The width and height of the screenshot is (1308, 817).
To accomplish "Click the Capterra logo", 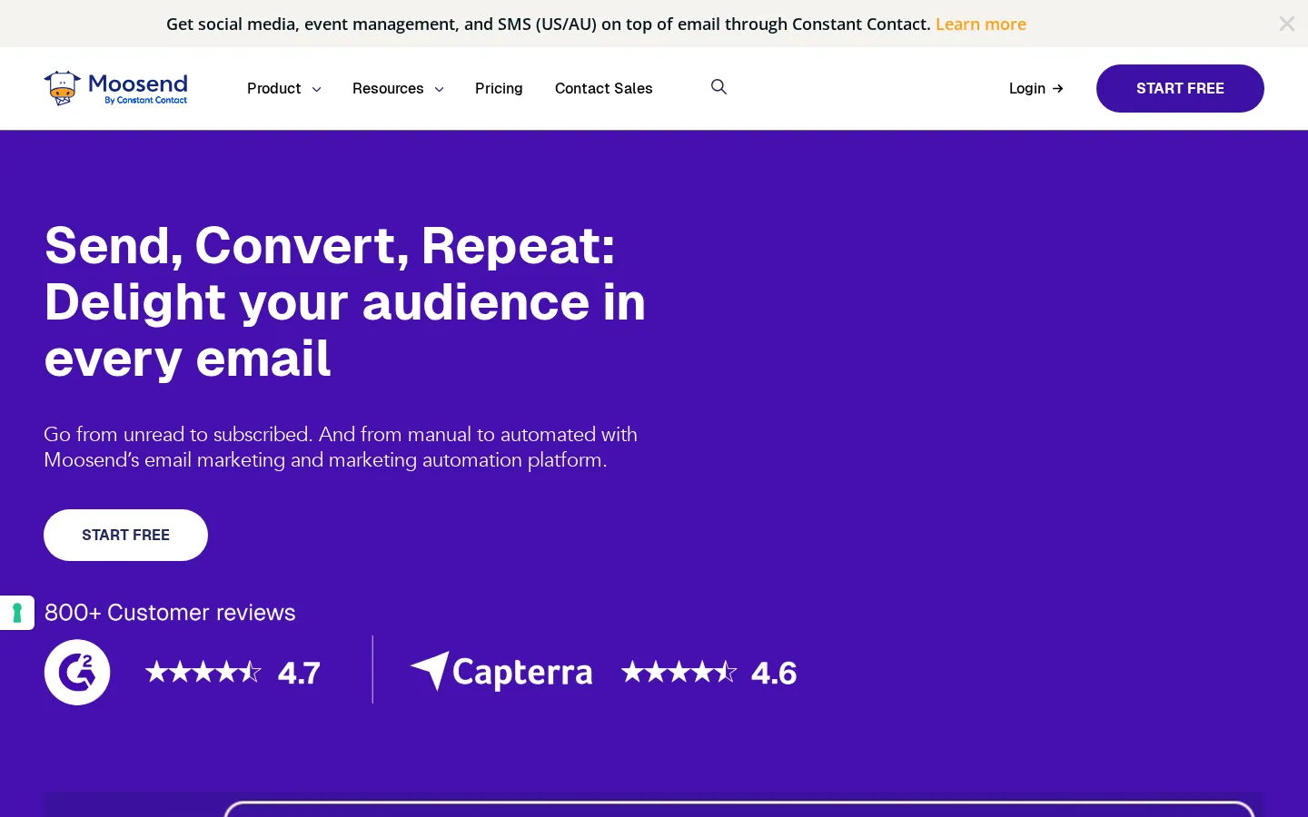I will 501,672.
